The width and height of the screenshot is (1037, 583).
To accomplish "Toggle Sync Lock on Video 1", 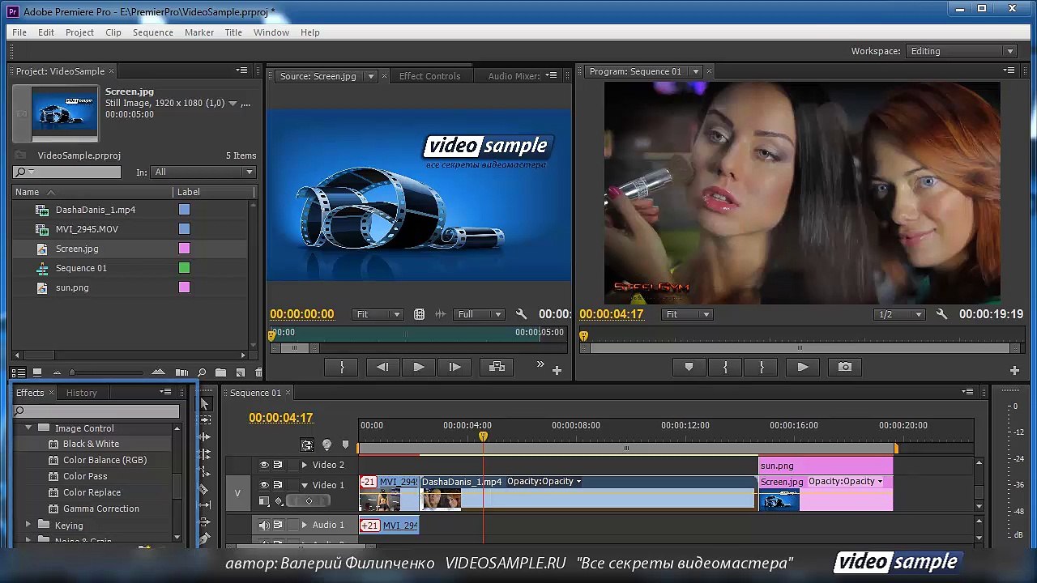I will [278, 485].
